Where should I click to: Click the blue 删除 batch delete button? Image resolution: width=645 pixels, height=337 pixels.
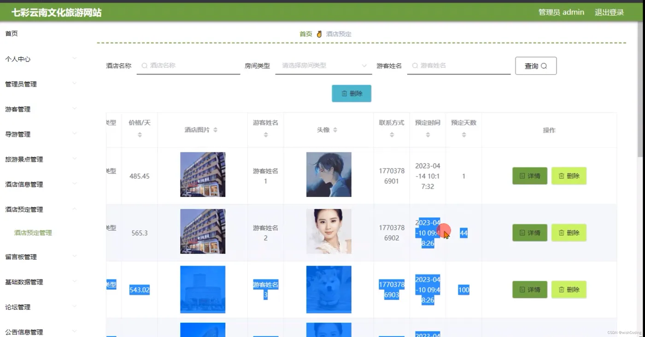pos(352,93)
